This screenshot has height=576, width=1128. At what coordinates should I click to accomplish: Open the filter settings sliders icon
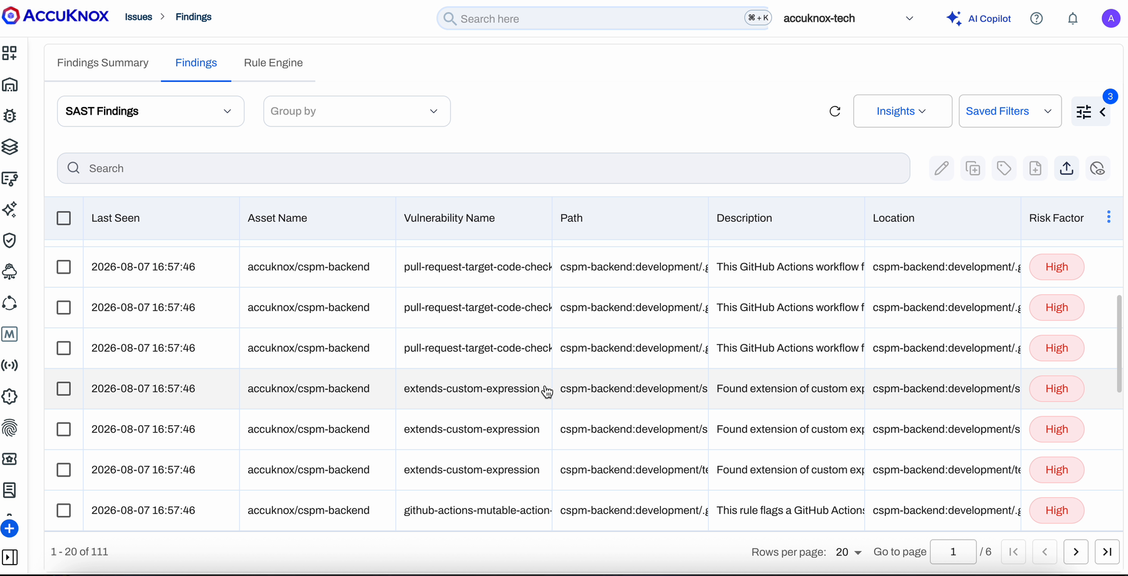tap(1084, 112)
